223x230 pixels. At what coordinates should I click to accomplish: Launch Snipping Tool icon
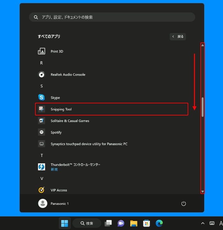[x=41, y=109]
